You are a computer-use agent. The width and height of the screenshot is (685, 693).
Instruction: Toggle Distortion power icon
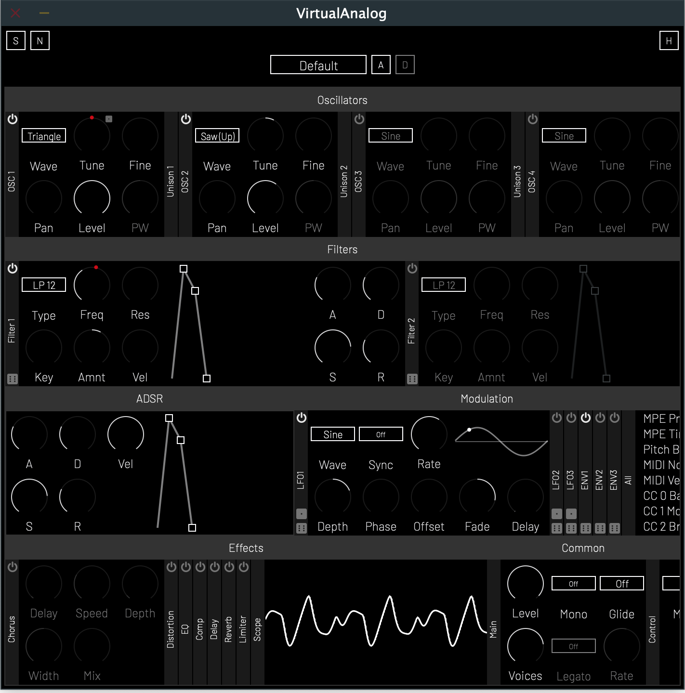click(171, 567)
